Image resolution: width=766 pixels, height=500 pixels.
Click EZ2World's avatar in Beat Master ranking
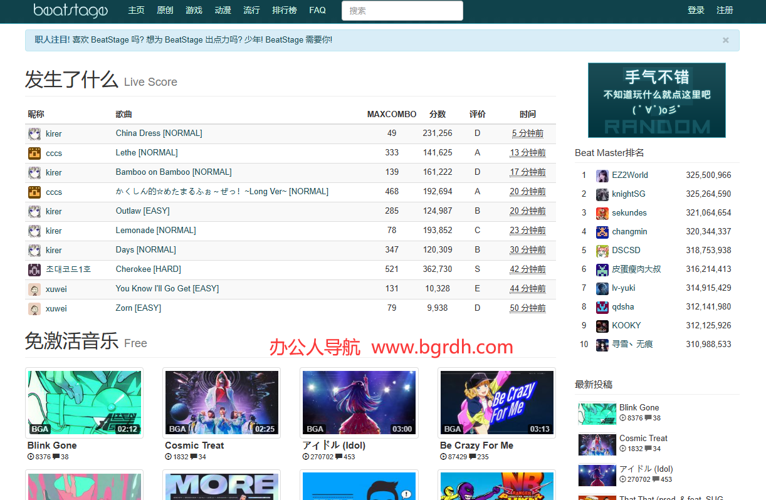[602, 175]
